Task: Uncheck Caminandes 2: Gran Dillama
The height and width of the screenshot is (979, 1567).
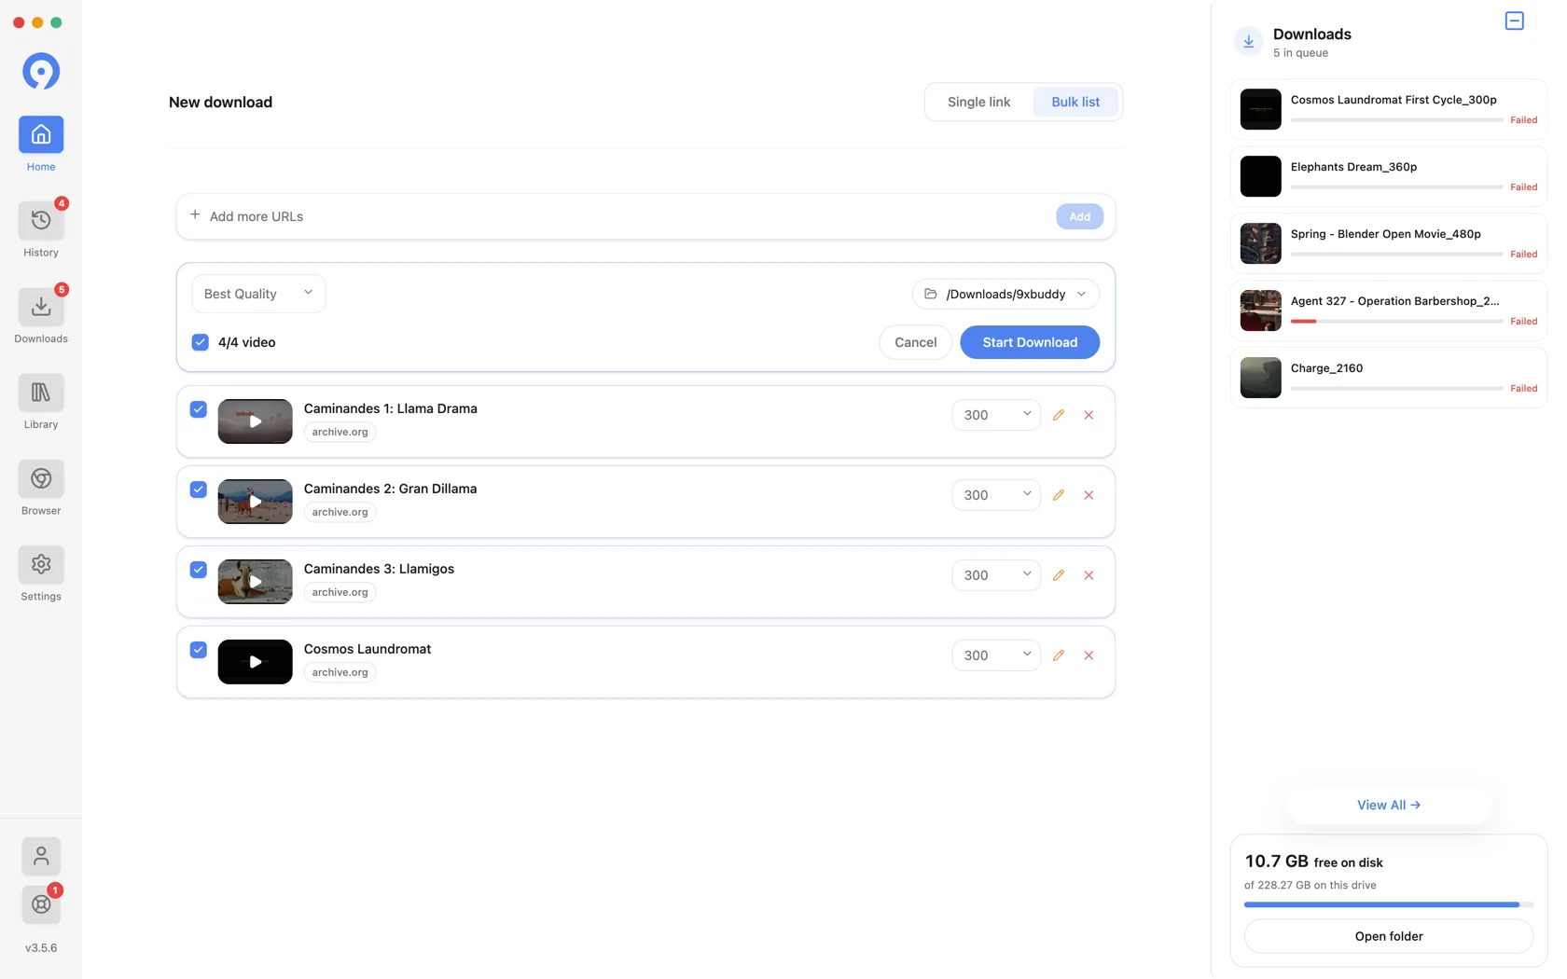Action: click(x=198, y=489)
